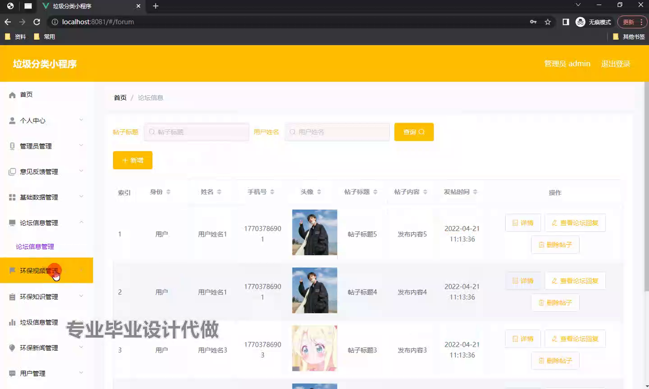Viewport: 649px width, 389px height.
Task: Expand 基础数据管理 submenu chevron
Action: point(81,196)
